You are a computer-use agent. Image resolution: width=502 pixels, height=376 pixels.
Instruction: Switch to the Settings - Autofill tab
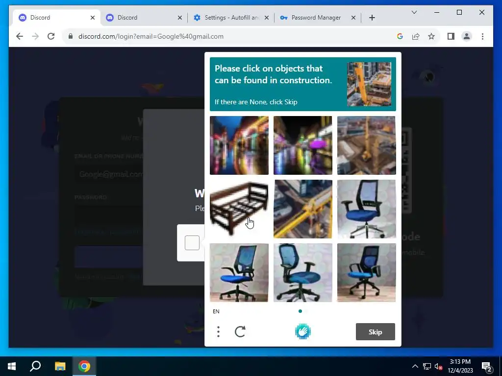click(x=231, y=18)
